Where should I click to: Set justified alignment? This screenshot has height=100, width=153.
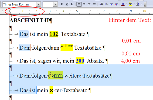pyautogui.click(x=94, y=4)
